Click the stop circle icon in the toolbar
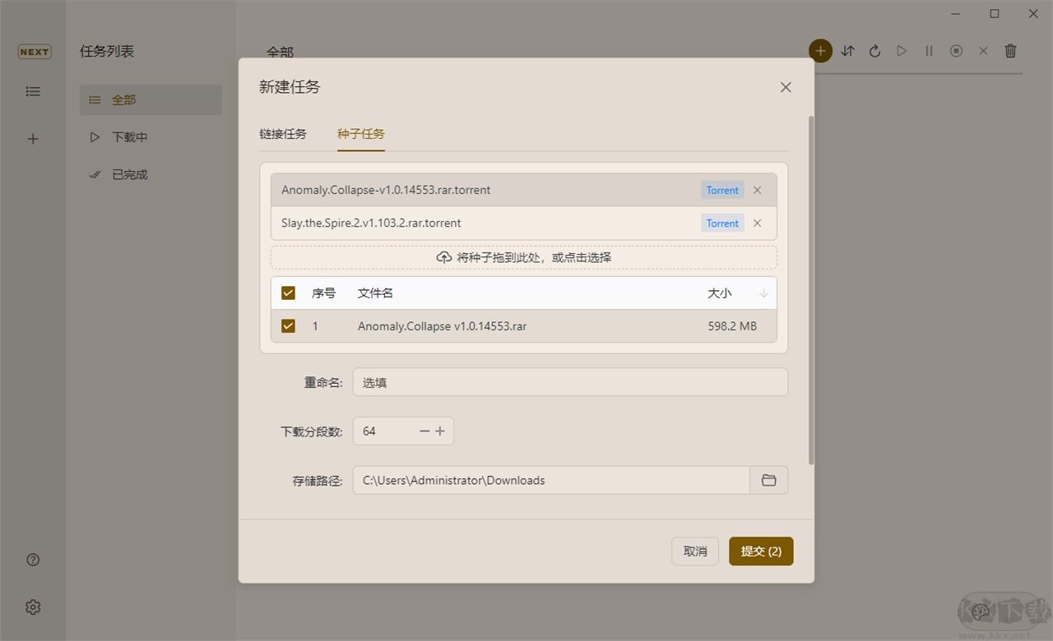 pos(956,51)
